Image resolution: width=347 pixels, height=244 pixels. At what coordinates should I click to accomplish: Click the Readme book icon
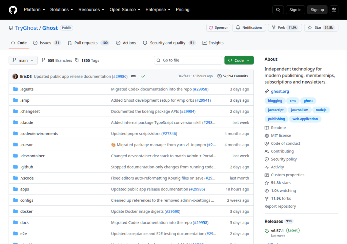[267, 128]
